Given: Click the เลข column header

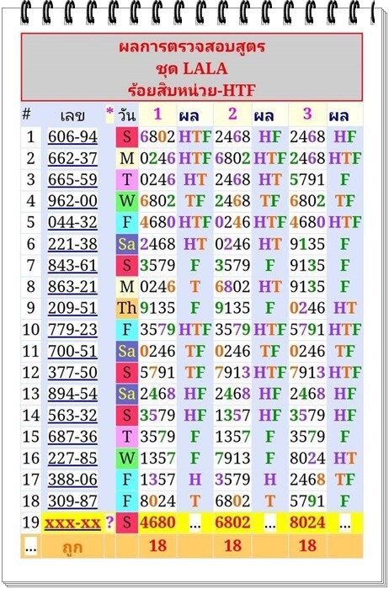Looking at the screenshot, I should (x=72, y=115).
